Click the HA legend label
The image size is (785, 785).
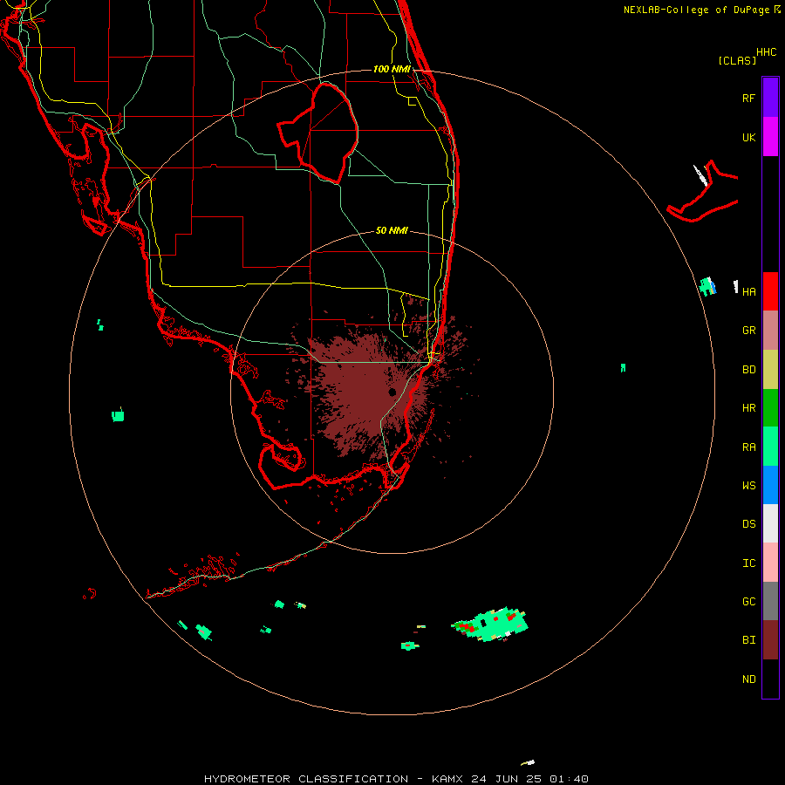[x=748, y=291]
